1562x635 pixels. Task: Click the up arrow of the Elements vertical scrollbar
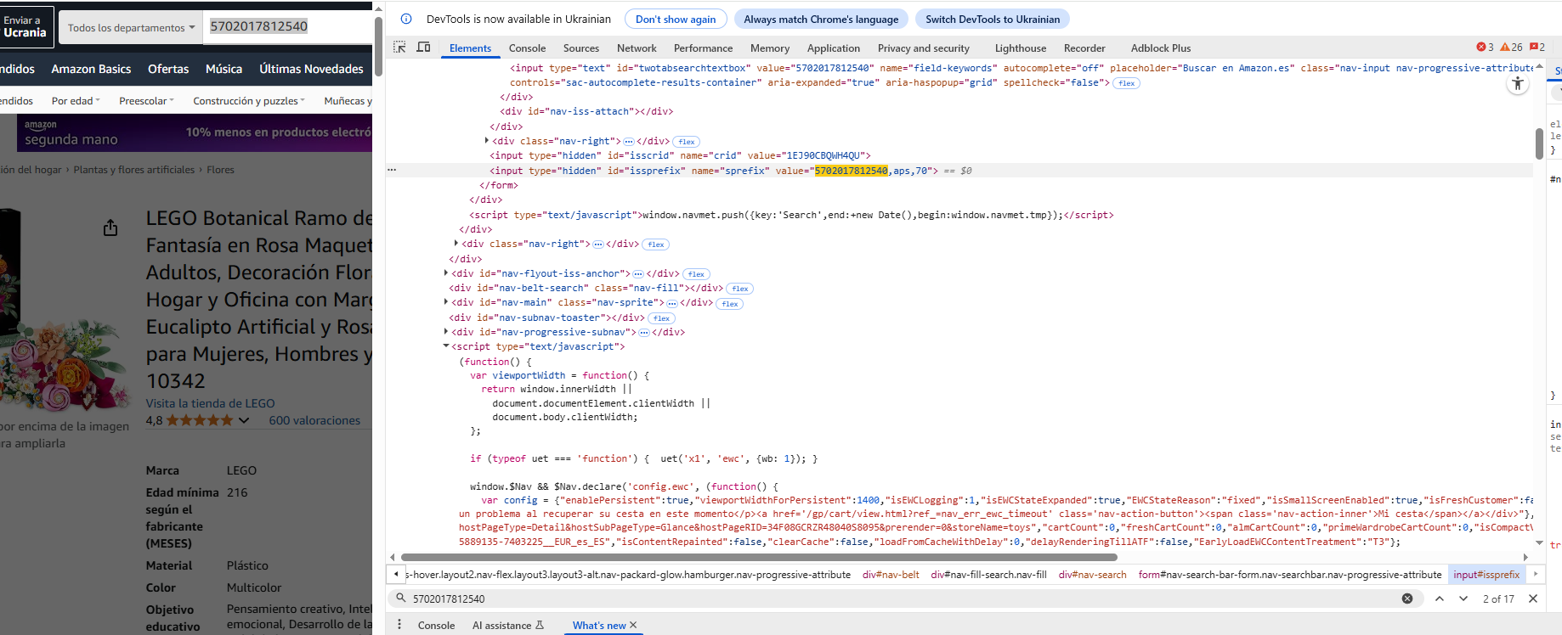[1539, 66]
